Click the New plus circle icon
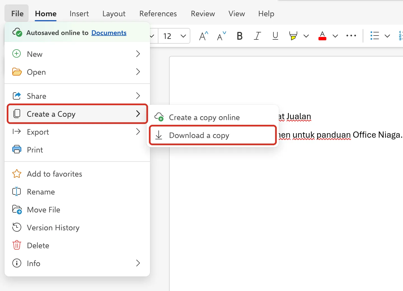This screenshot has width=403, height=291. pyautogui.click(x=17, y=53)
